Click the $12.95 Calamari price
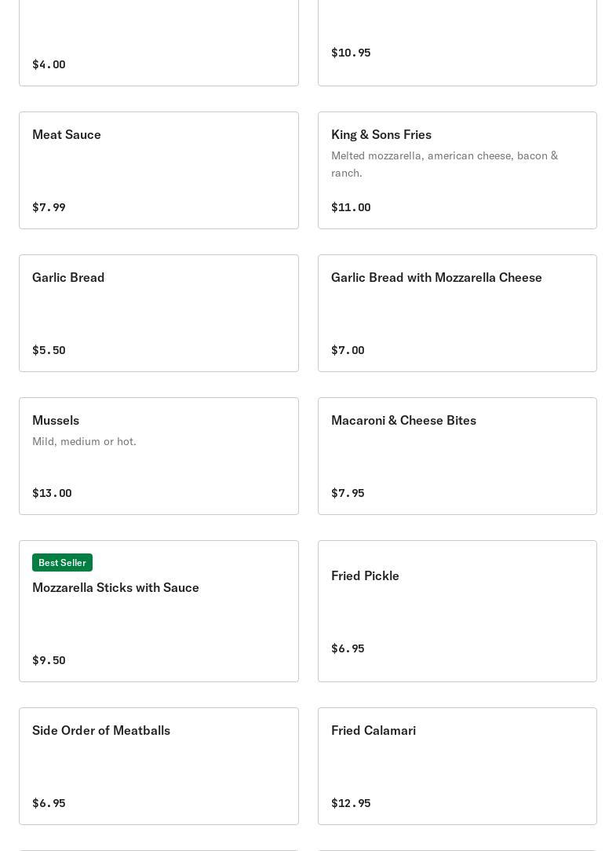 pyautogui.click(x=351, y=803)
